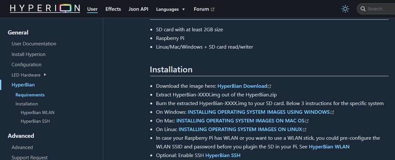The image size is (395, 160).
Task: Open the Languages dropdown menu
Action: pyautogui.click(x=170, y=9)
